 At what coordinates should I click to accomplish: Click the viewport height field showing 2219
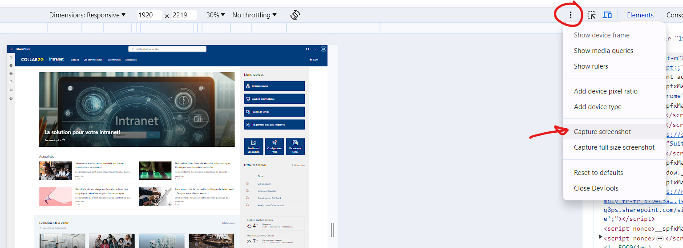184,15
